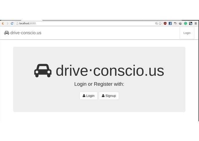Click the extension icon right of Facebook
Image resolution: width=199 pixels, height=141 pixels.
pos(175,23)
